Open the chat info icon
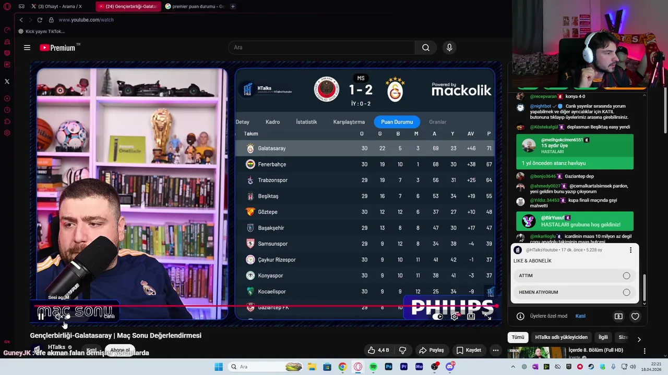The image size is (668, 375). click(520, 316)
